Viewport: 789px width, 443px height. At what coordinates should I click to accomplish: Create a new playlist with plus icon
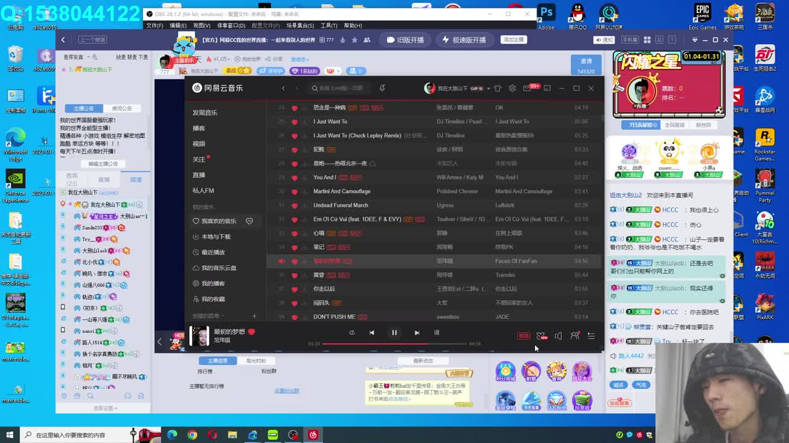pyautogui.click(x=254, y=316)
